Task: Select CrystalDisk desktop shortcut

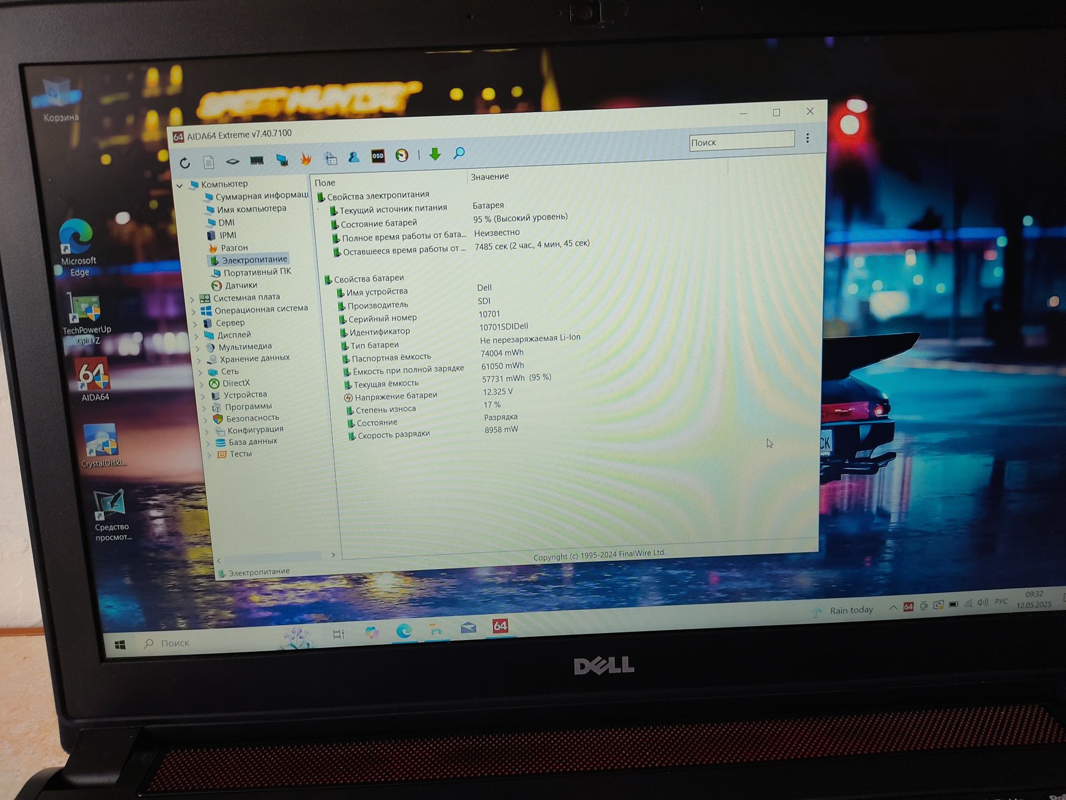Action: click(x=103, y=446)
